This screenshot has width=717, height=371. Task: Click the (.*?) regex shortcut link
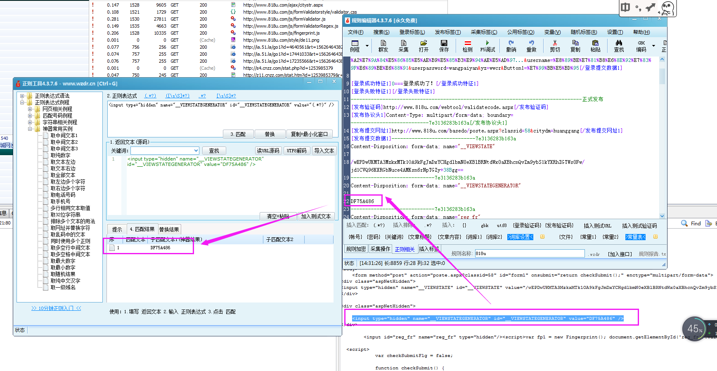click(x=150, y=96)
